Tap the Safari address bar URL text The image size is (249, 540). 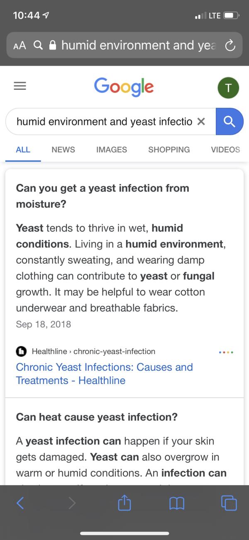tap(139, 45)
